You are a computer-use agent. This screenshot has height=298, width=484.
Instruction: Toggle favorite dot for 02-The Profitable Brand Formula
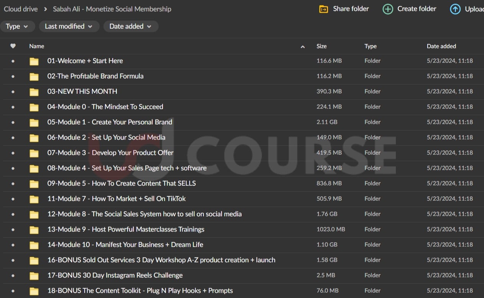[x=13, y=76]
